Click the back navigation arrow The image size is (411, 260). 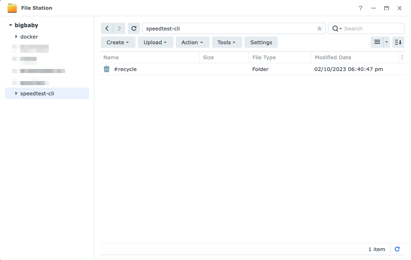point(107,28)
